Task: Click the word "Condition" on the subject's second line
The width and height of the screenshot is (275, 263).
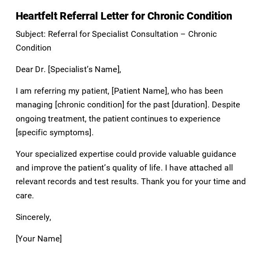Action: coord(33,48)
